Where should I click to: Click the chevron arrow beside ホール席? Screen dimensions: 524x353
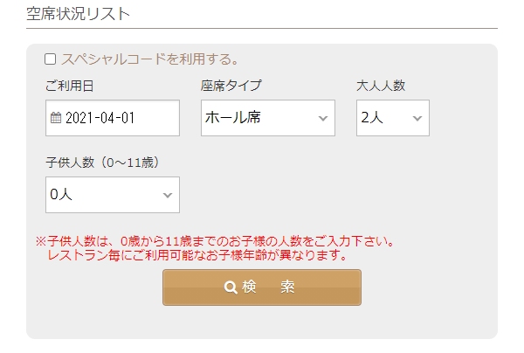click(x=323, y=118)
